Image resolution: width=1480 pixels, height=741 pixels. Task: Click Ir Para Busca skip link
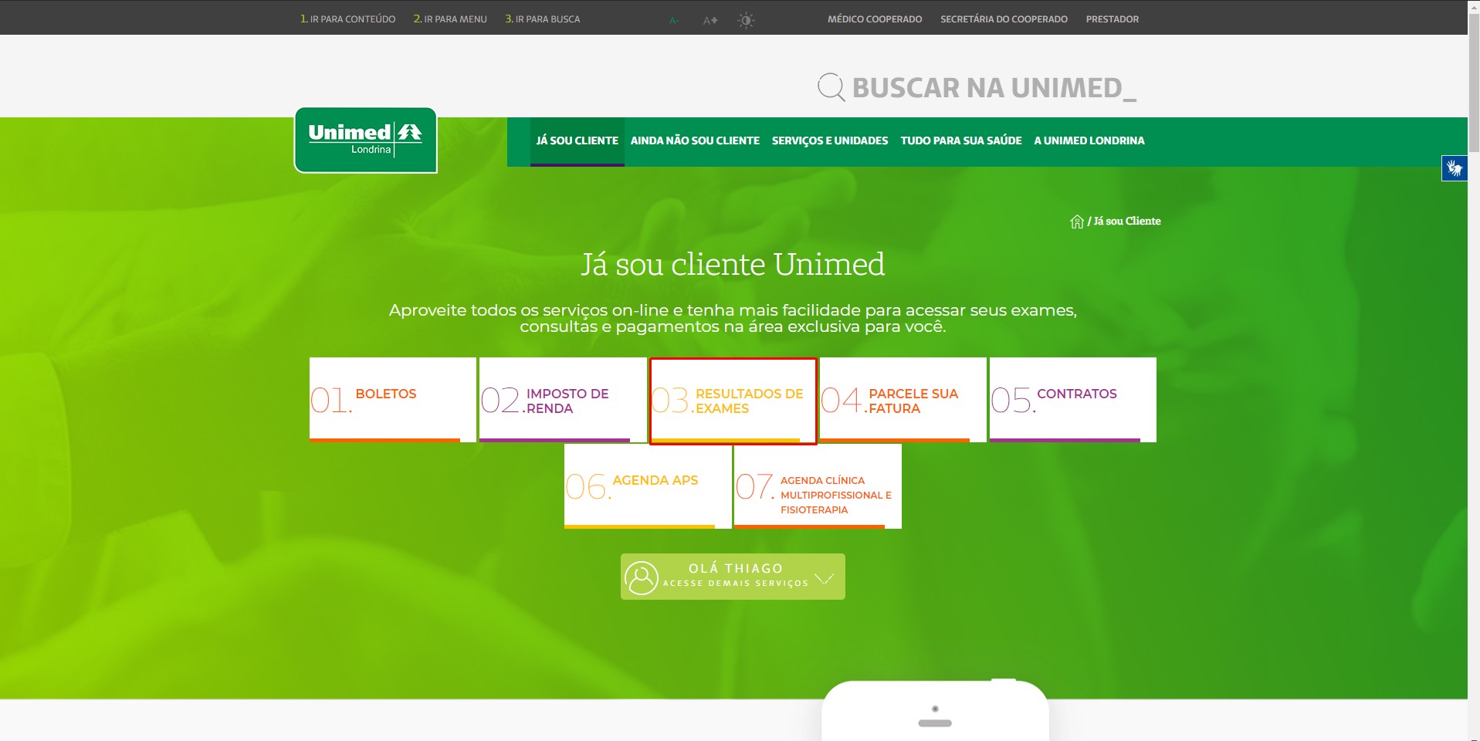542,19
